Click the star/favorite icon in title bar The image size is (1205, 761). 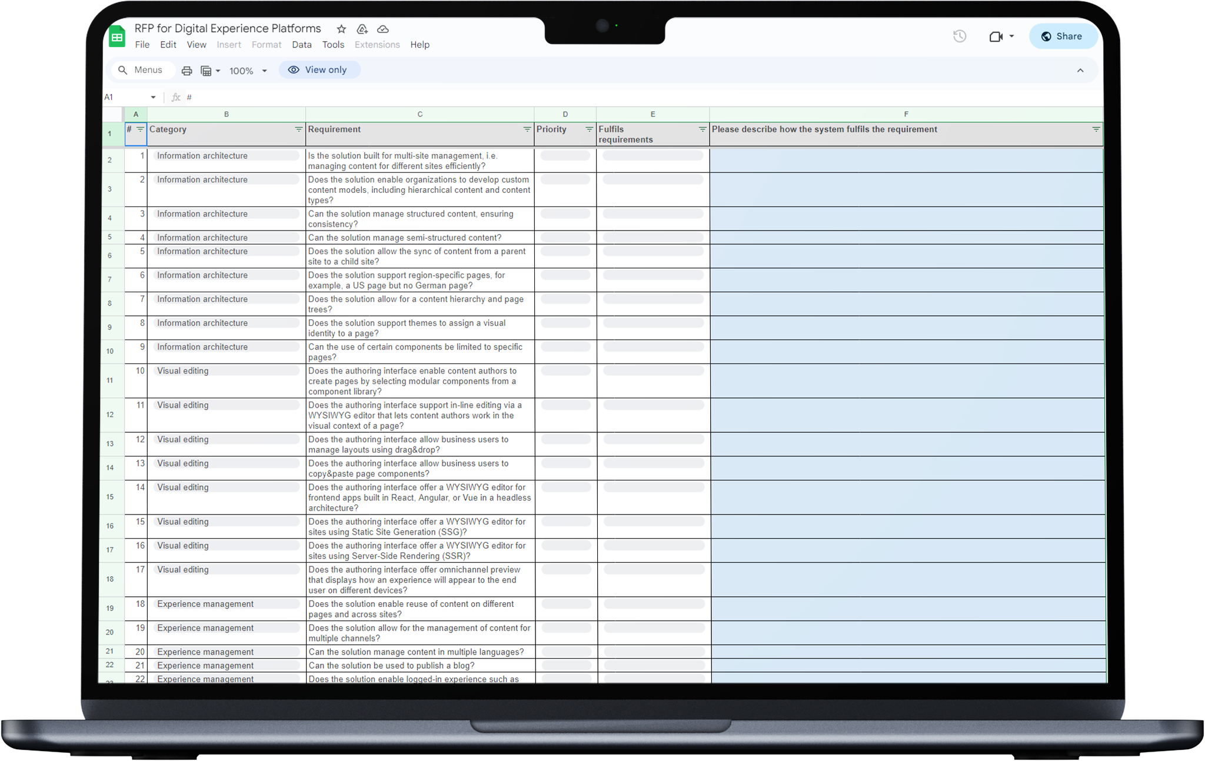coord(342,29)
